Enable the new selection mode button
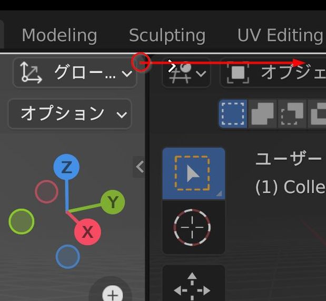 point(233,114)
